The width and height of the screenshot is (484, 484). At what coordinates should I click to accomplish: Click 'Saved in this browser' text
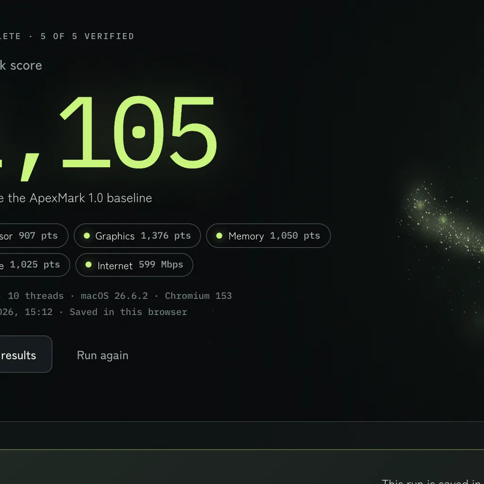click(x=129, y=312)
